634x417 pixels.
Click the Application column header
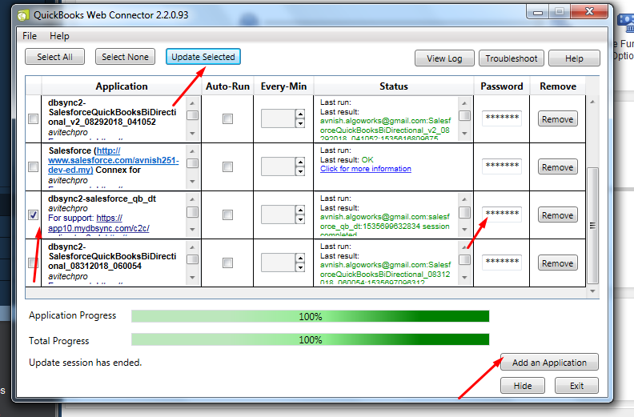[x=122, y=86]
